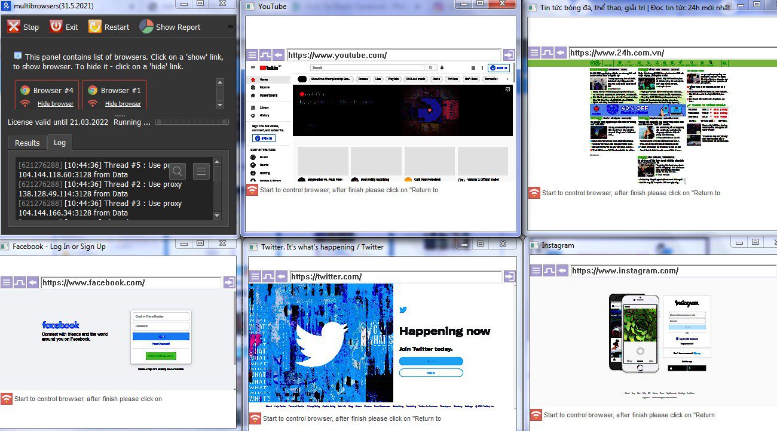The width and height of the screenshot is (777, 431).
Task: Restart the script using Restart button
Action: [109, 27]
